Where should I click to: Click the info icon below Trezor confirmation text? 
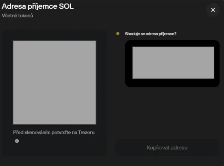(17, 141)
